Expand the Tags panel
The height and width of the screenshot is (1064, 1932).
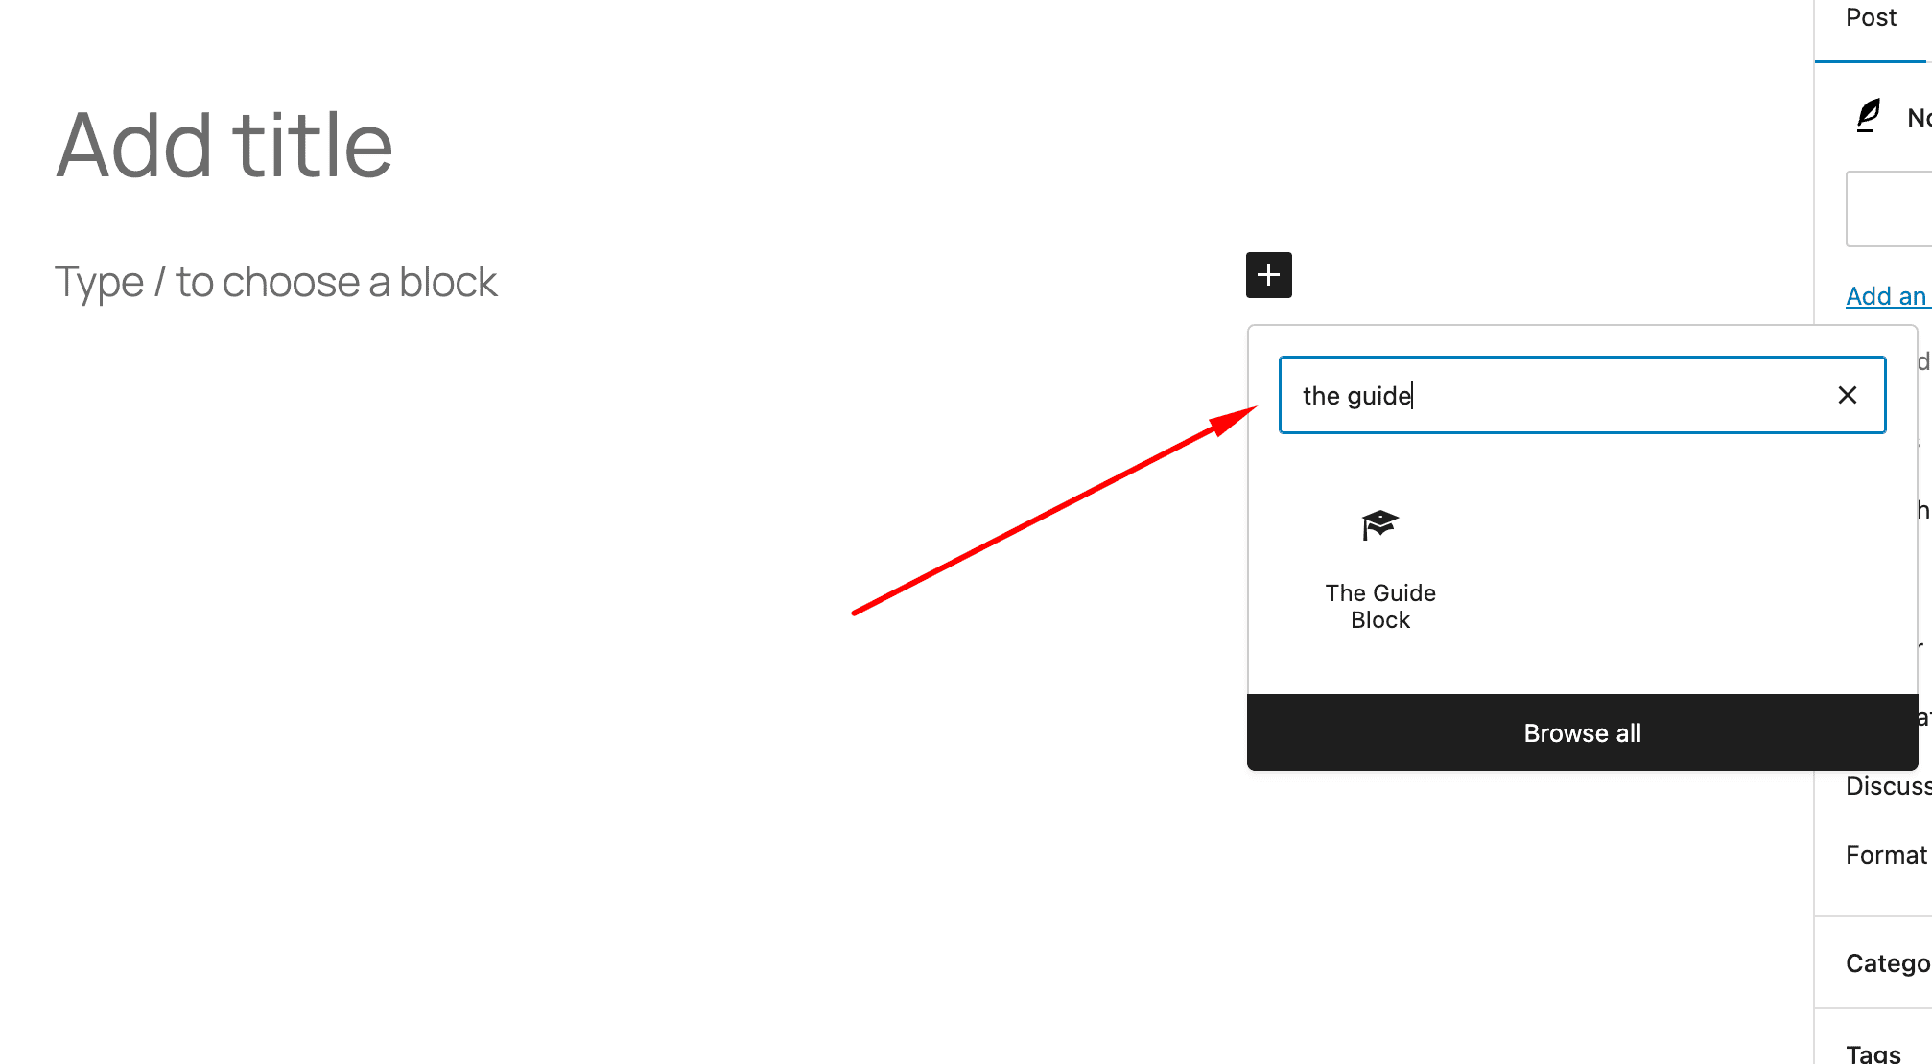1873,1052
